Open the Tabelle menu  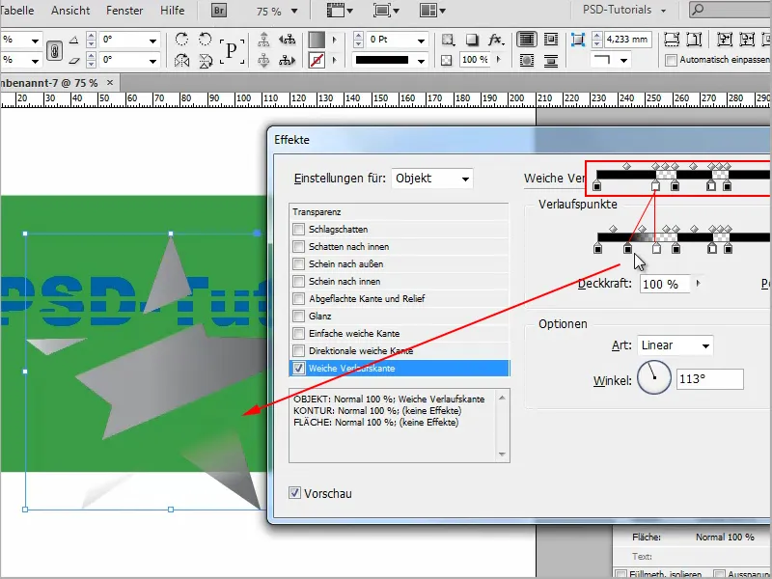pyautogui.click(x=17, y=10)
